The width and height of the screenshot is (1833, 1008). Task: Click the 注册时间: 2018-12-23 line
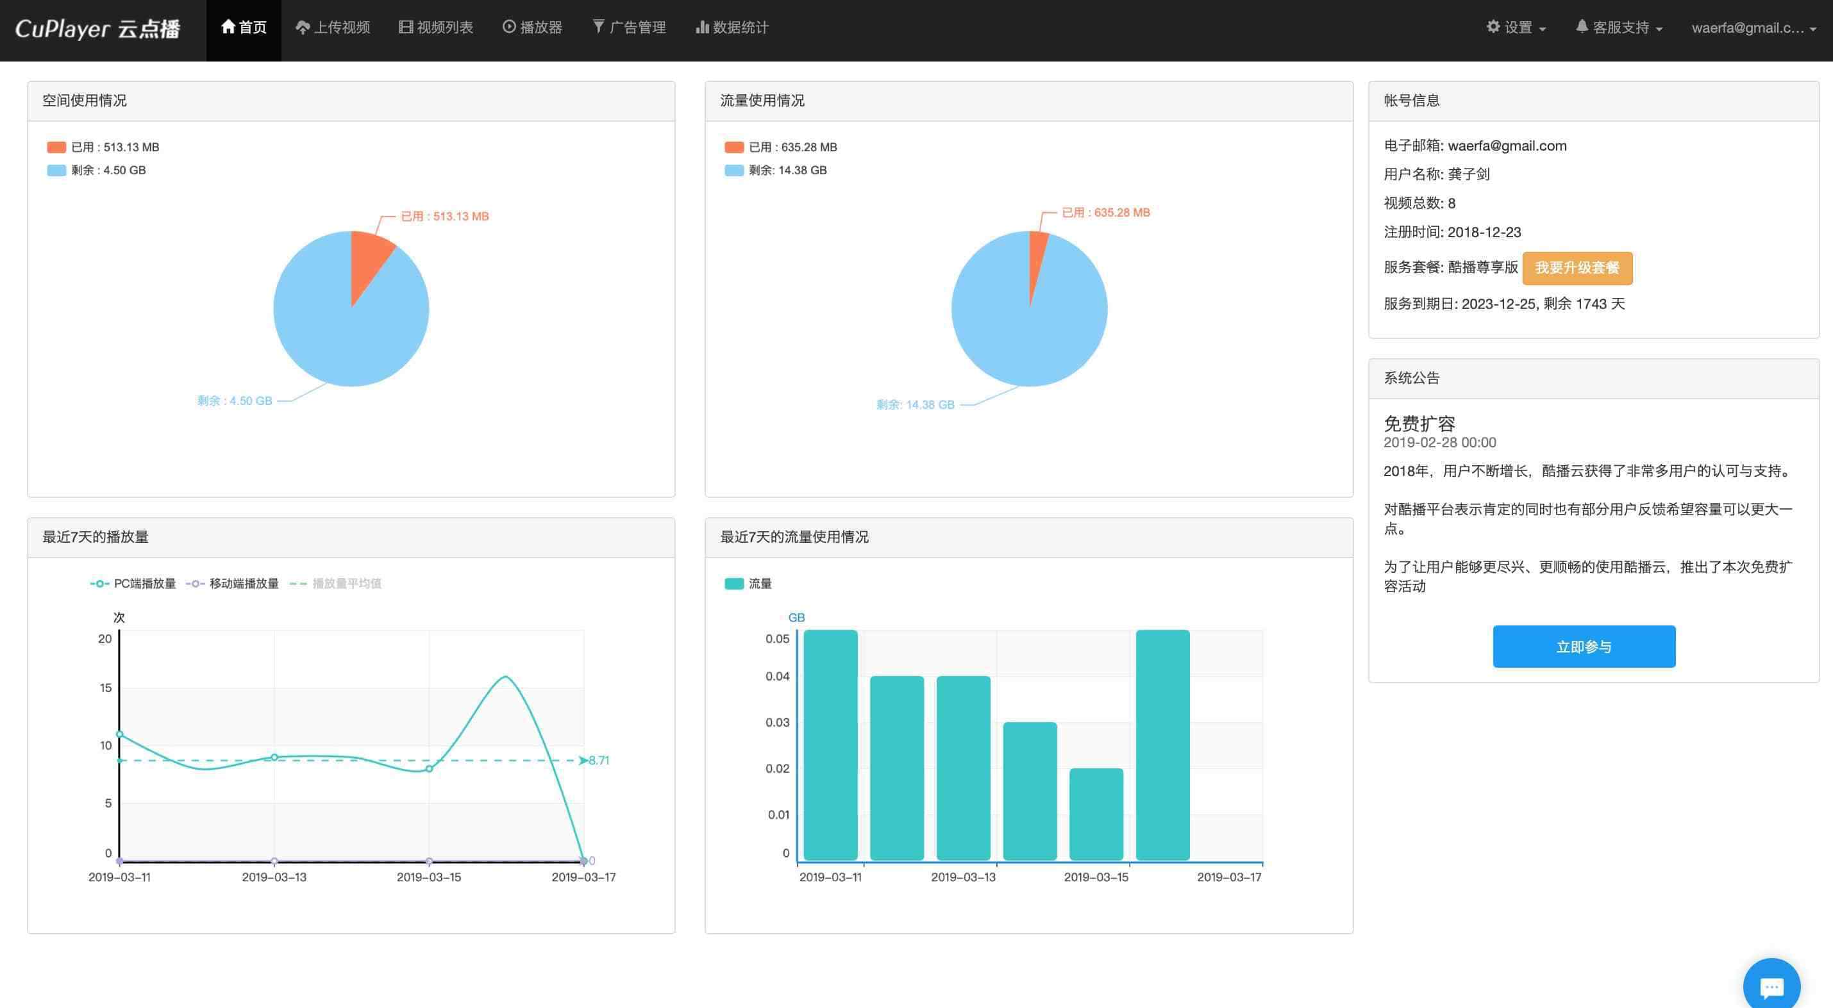1452,232
